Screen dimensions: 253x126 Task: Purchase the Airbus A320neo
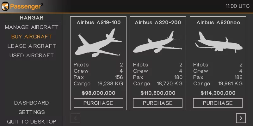pyautogui.click(x=218, y=103)
